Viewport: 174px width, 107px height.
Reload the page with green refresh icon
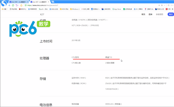click(13, 5)
